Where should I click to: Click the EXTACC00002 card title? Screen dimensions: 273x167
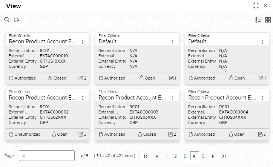43,98
